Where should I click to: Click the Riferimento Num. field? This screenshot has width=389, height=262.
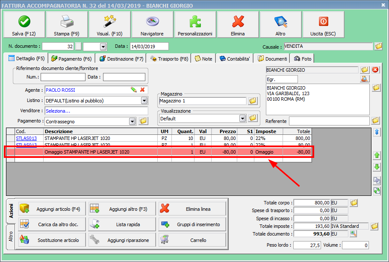63,77
